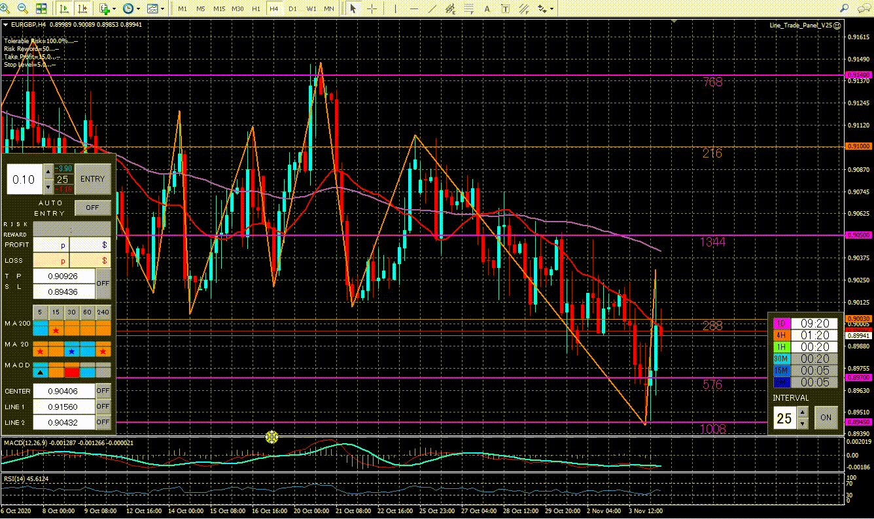Increase INTERVAL value with up arrow

pyautogui.click(x=803, y=412)
